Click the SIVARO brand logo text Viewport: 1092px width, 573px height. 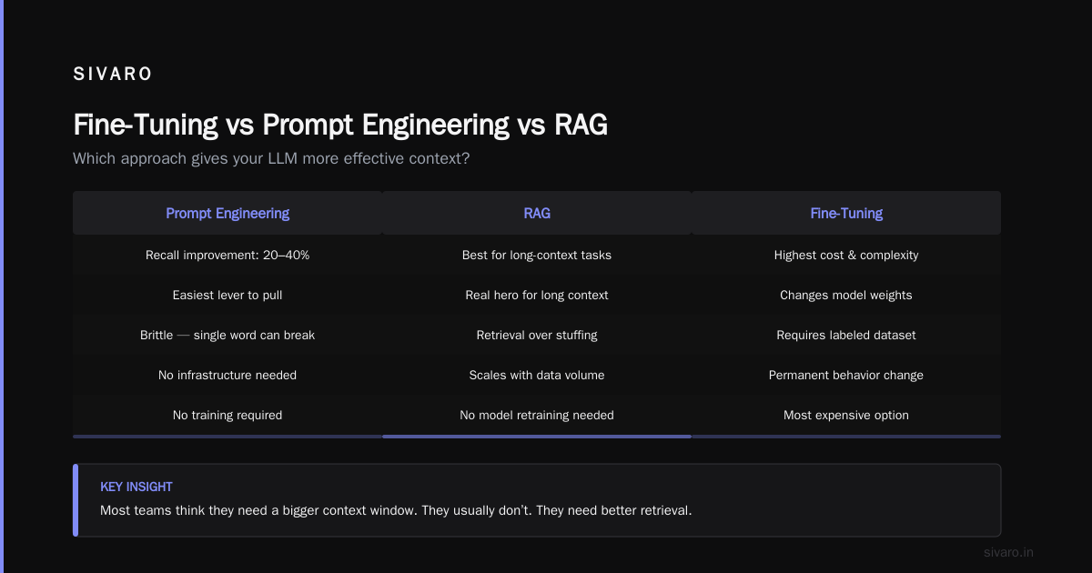(x=113, y=75)
